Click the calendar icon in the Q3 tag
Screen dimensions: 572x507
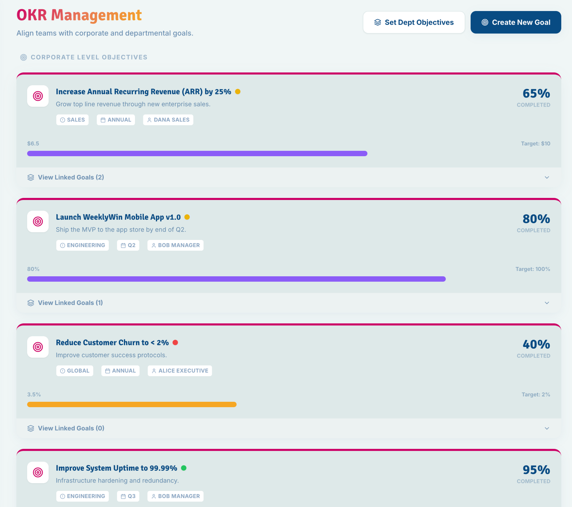(x=123, y=496)
